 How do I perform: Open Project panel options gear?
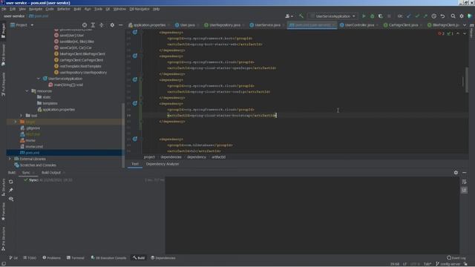(x=112, y=24)
